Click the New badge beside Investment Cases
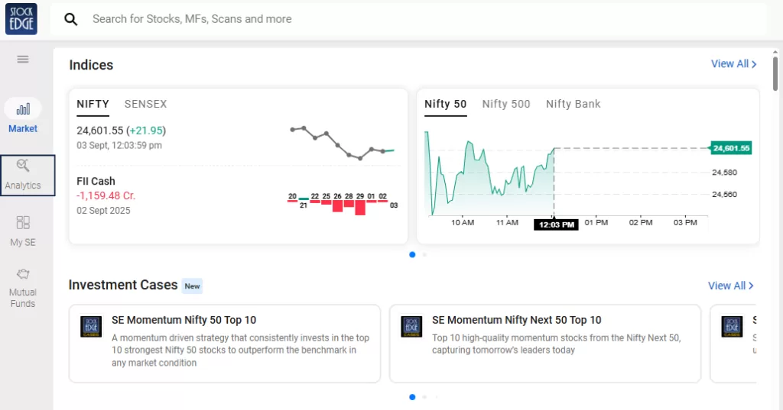 192,286
